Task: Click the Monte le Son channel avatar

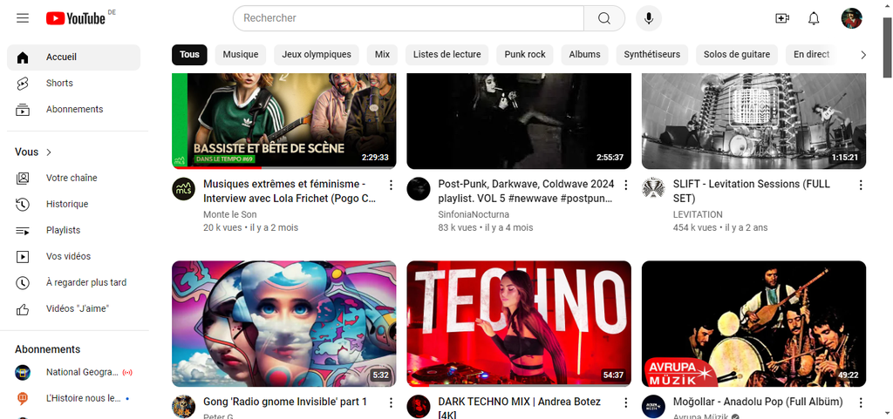Action: (x=183, y=189)
